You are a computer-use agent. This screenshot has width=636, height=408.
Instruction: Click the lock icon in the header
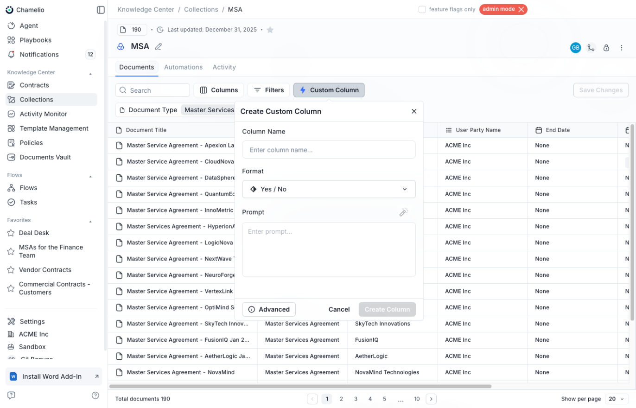click(606, 47)
